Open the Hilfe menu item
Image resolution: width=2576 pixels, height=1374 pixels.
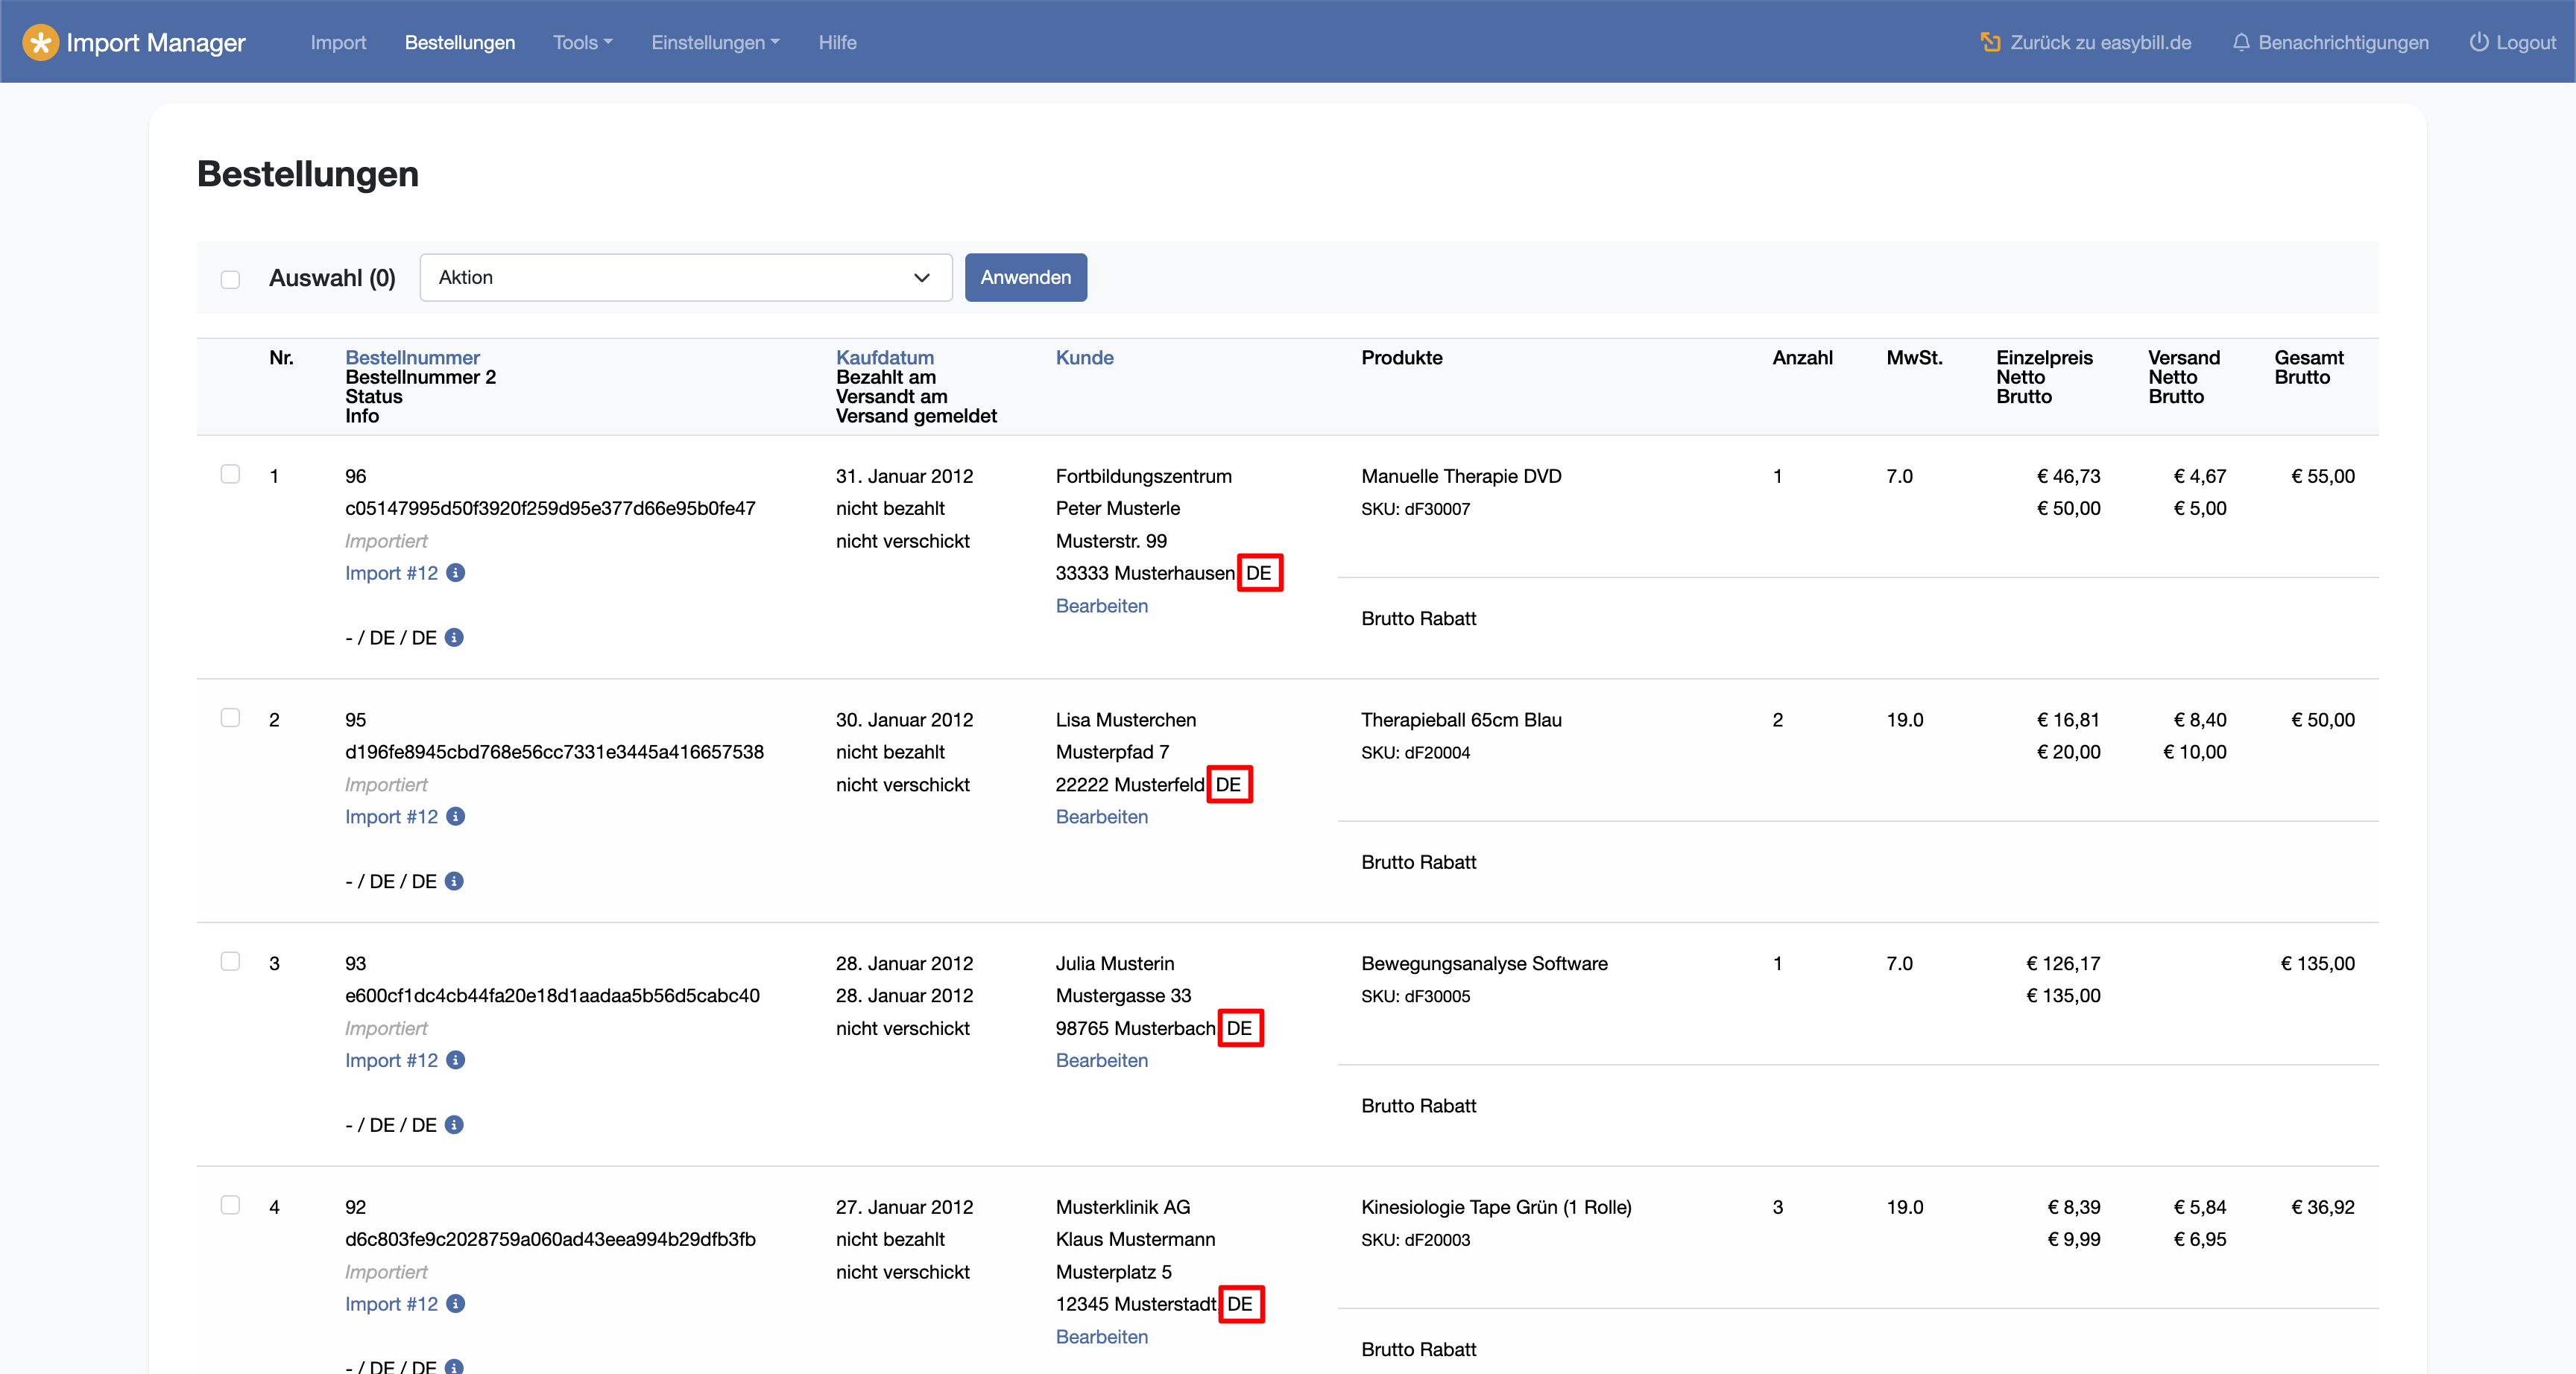pos(837,42)
